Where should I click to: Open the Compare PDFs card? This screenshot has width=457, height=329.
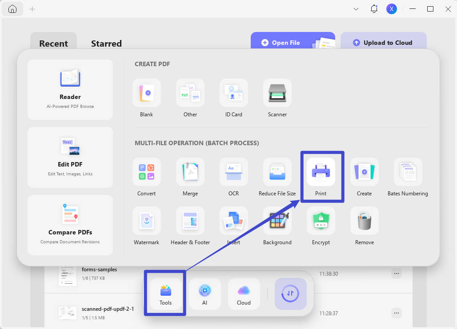pyautogui.click(x=70, y=225)
